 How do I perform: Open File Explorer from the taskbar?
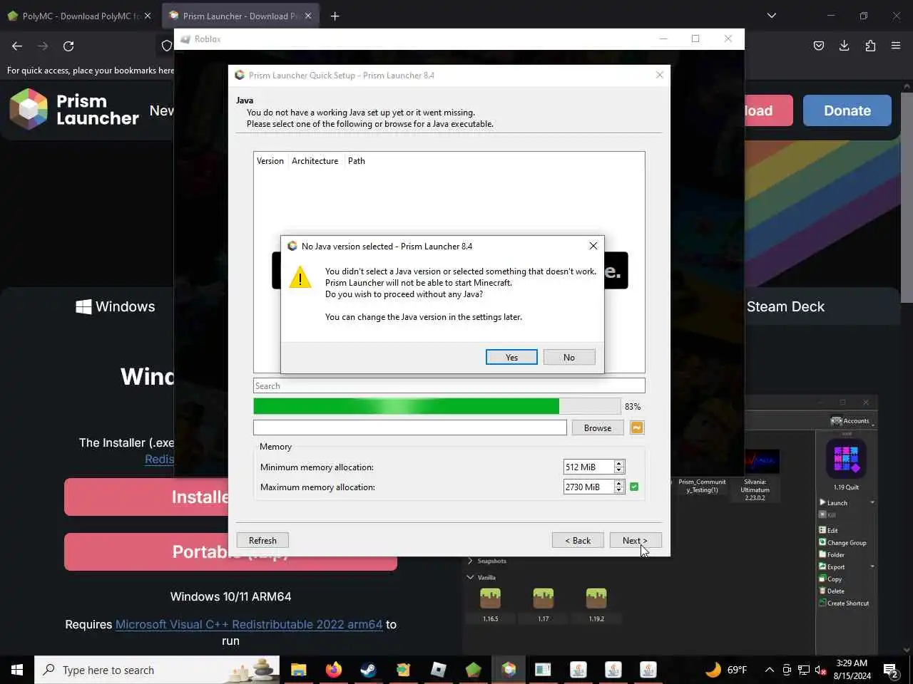tap(298, 670)
